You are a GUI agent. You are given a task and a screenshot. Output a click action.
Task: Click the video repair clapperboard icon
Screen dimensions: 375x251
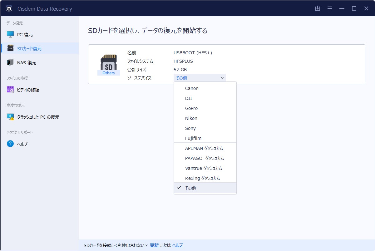coord(10,90)
